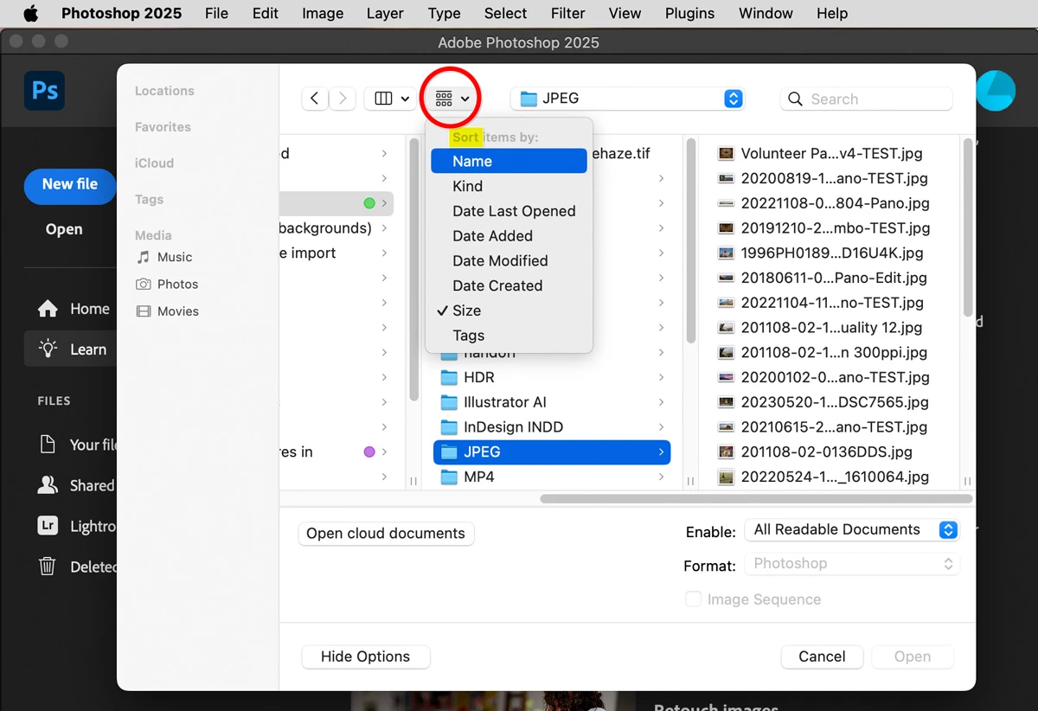Select file 1996PH0189...D16U4K.jpg
The height and width of the screenshot is (711, 1038).
click(821, 253)
